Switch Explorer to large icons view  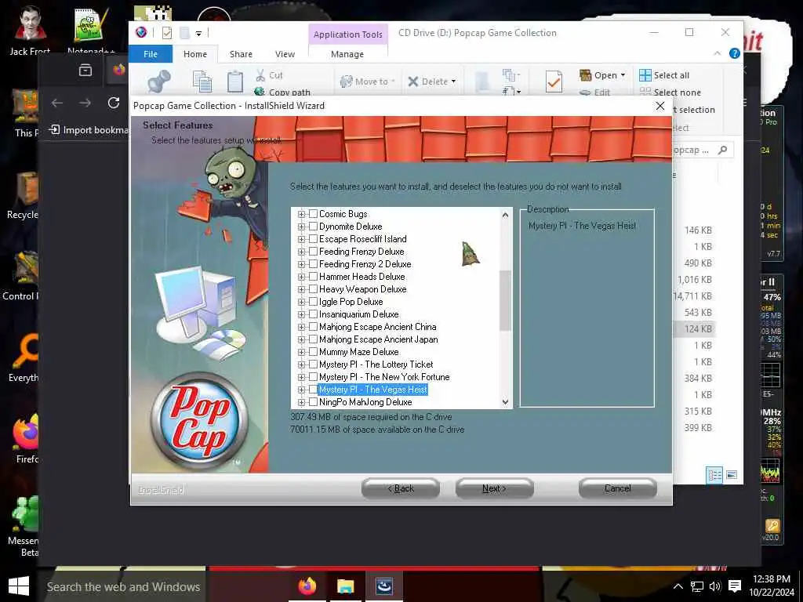732,475
